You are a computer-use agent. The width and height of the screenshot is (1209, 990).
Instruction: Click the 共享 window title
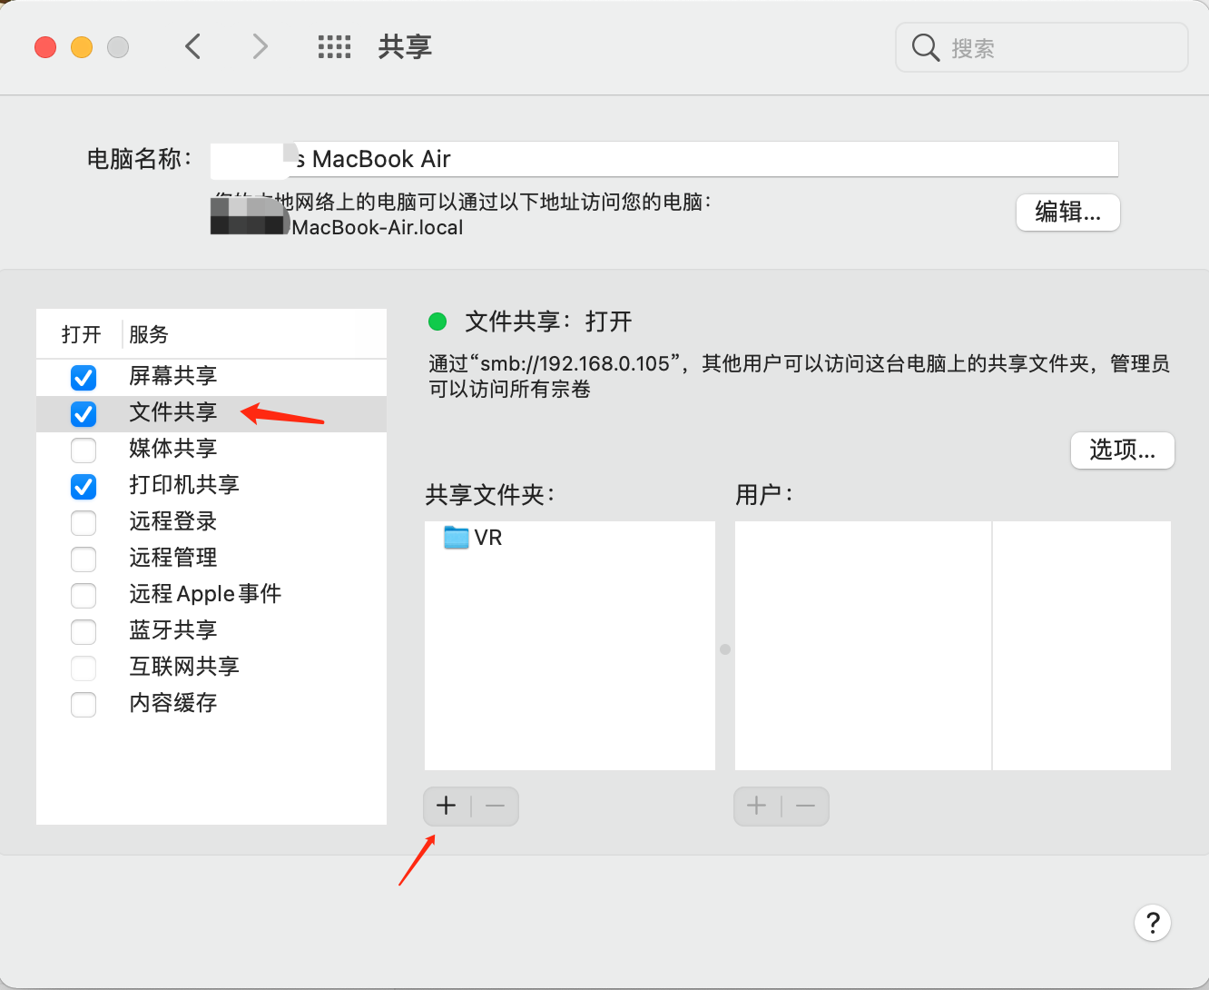point(405,46)
